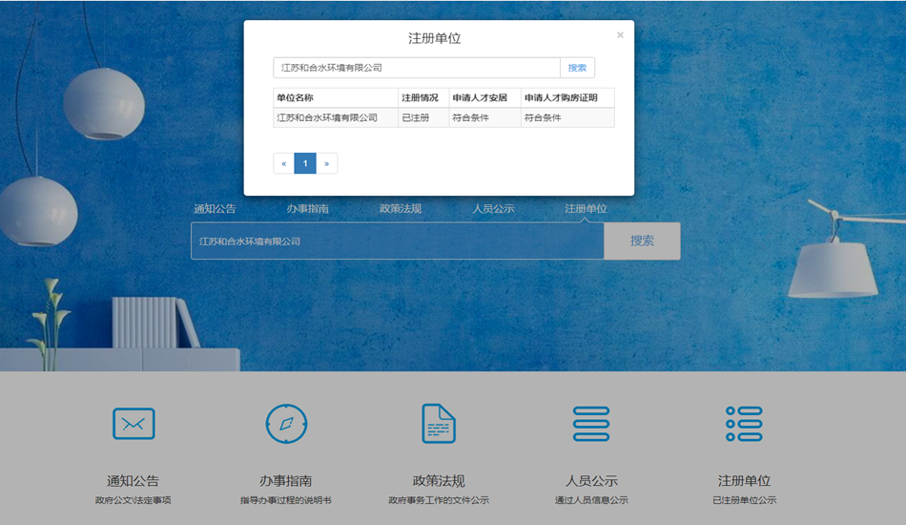Image resolution: width=906 pixels, height=525 pixels.
Task: Click the 单位名称 column header
Action: (x=336, y=97)
